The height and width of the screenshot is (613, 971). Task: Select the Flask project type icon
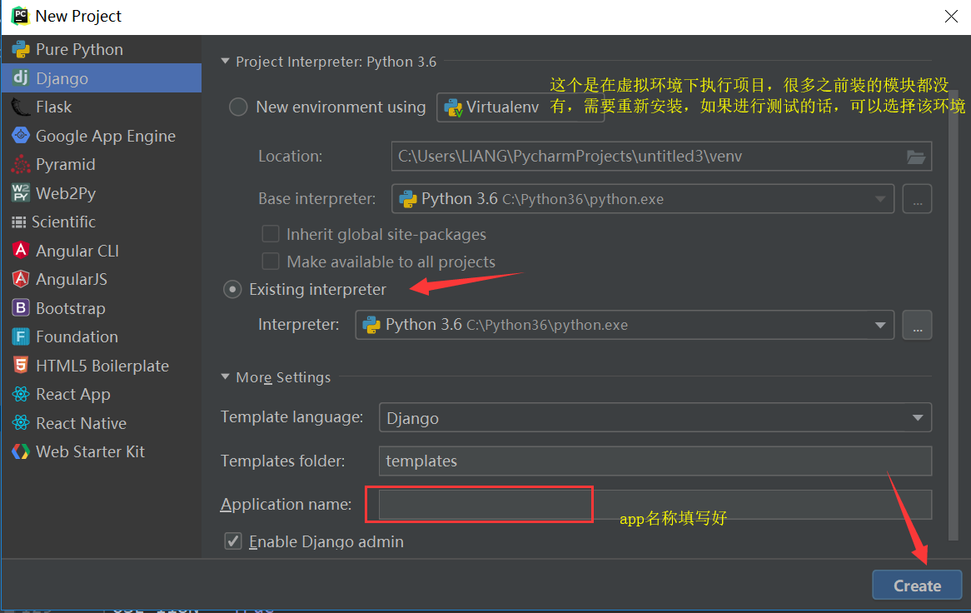[21, 107]
